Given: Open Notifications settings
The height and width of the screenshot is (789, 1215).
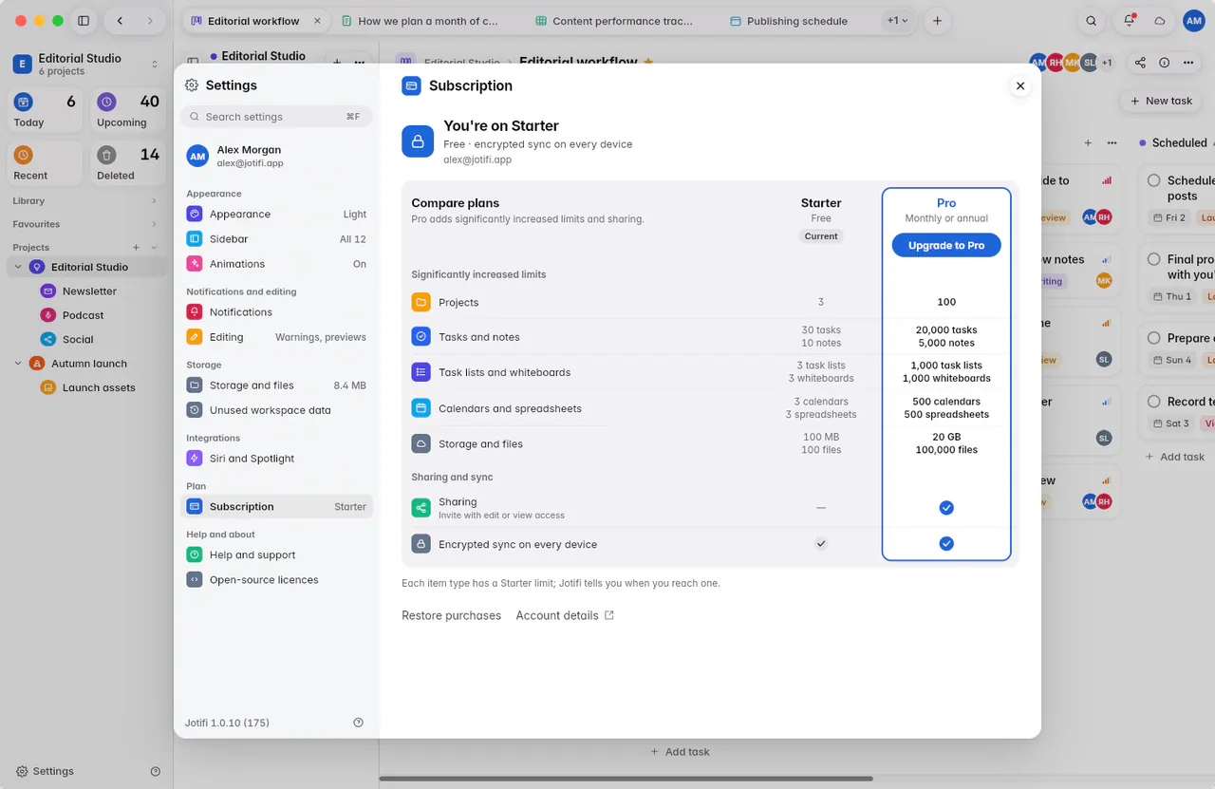Looking at the screenshot, I should tap(276, 312).
